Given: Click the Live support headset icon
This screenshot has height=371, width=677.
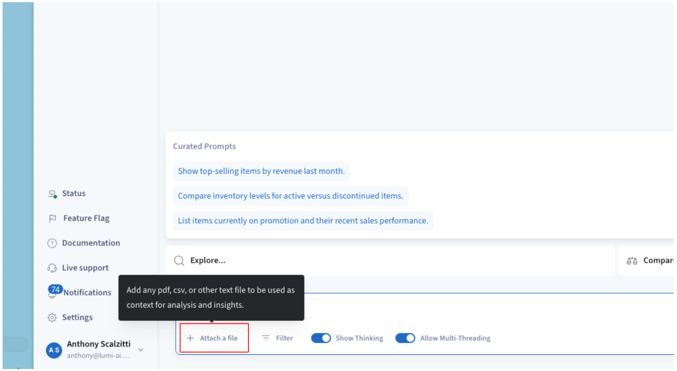Looking at the screenshot, I should 52,268.
